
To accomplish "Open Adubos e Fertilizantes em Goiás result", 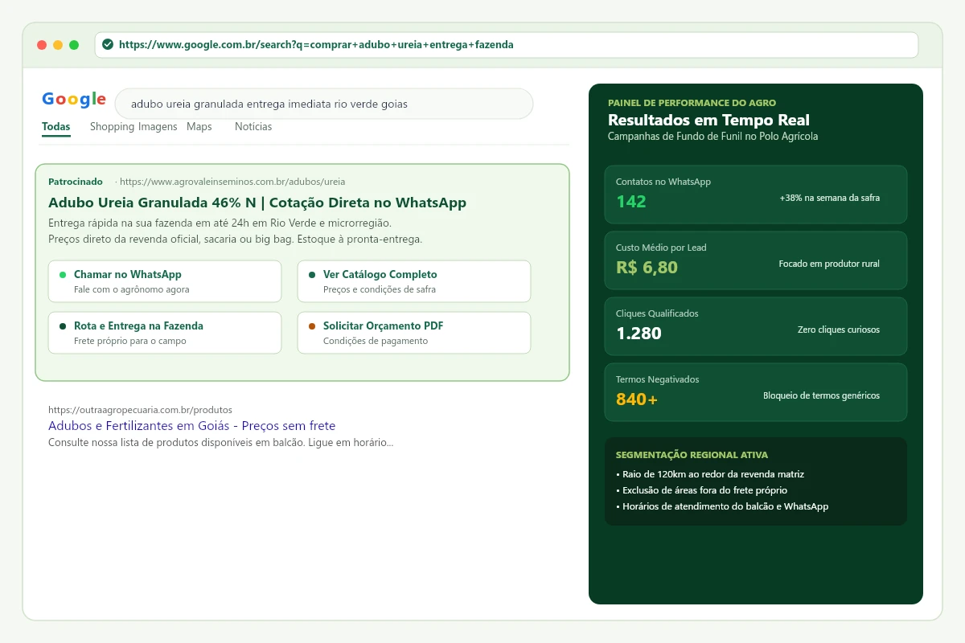I will pos(191,426).
